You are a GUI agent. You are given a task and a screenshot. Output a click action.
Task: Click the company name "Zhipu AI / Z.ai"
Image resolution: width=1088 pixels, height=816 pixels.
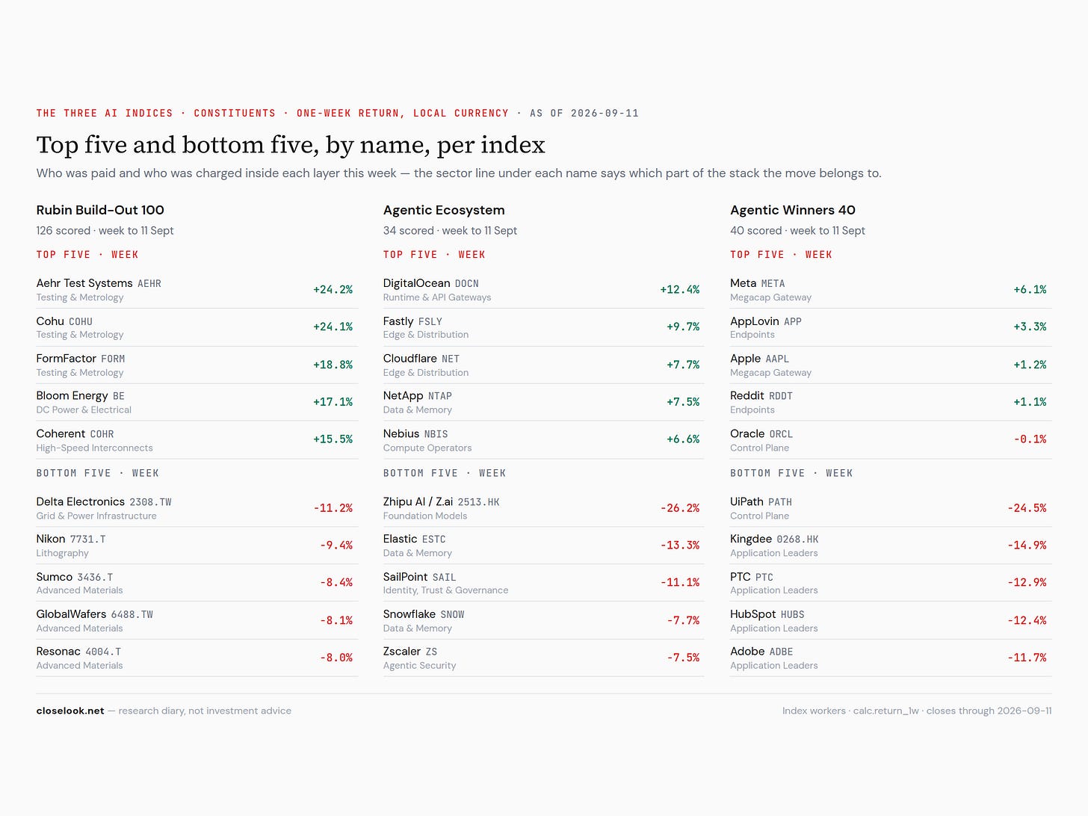(x=418, y=501)
